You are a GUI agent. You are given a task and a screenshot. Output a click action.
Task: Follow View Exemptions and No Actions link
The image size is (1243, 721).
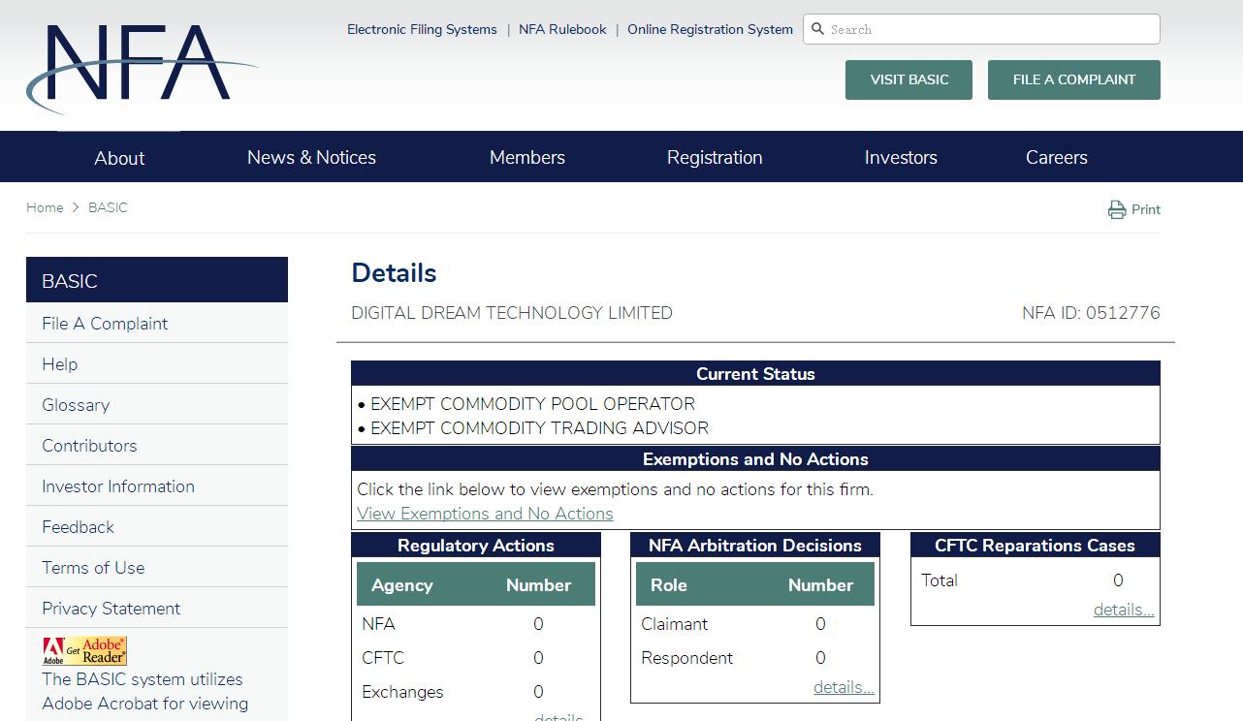click(x=485, y=514)
